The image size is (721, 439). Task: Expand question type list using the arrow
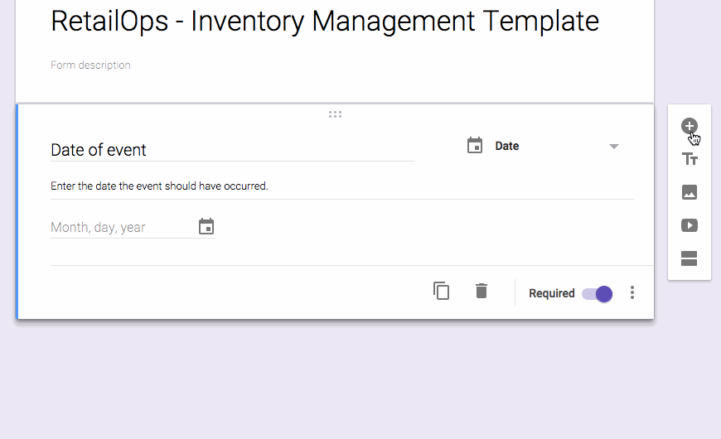click(x=614, y=147)
